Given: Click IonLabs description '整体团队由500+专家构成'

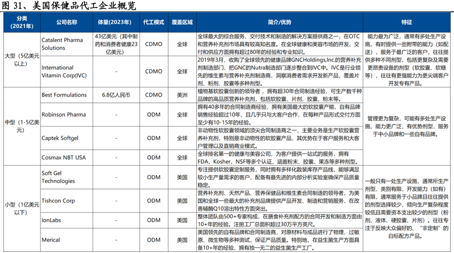Looking at the screenshot, I should pos(279,220).
